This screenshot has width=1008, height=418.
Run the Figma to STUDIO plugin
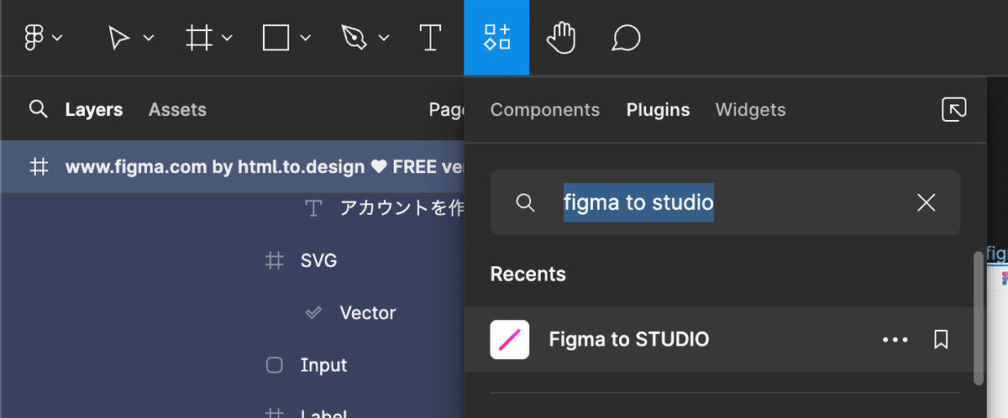coord(723,339)
